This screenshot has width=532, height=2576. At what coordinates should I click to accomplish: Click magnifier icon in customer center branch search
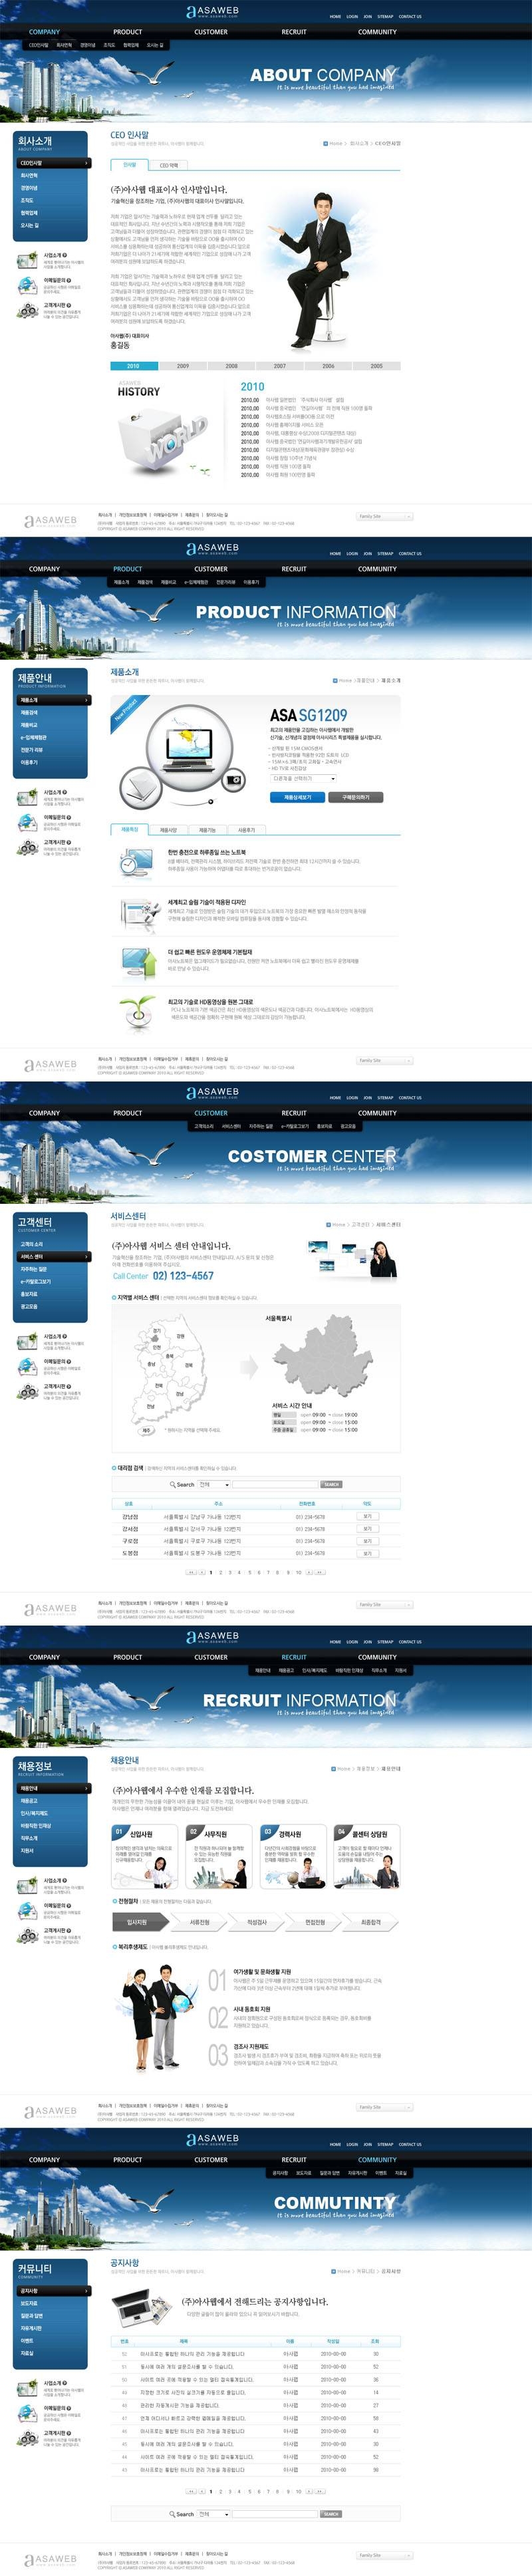[173, 1484]
